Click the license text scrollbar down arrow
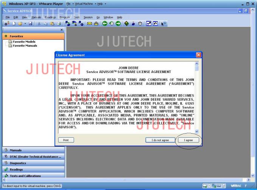 point(197,131)
